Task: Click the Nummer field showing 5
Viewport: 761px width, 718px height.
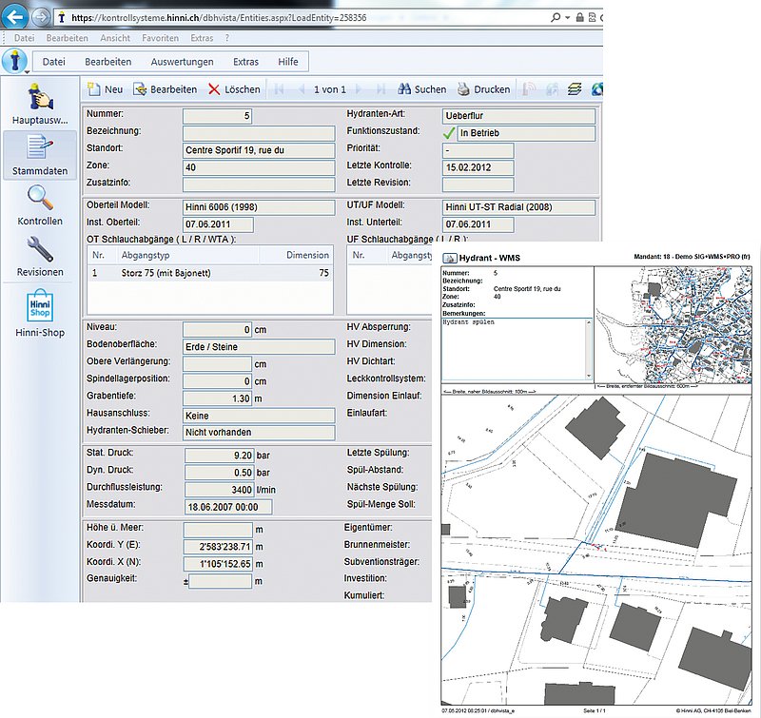Action: (217, 116)
